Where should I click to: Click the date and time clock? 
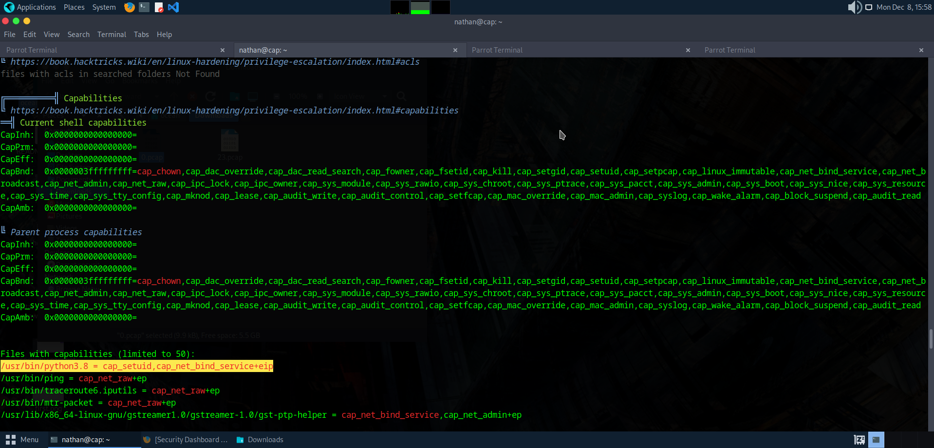(903, 7)
